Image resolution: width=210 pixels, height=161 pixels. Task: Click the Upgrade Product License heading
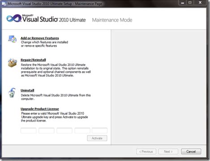[x=40, y=109]
